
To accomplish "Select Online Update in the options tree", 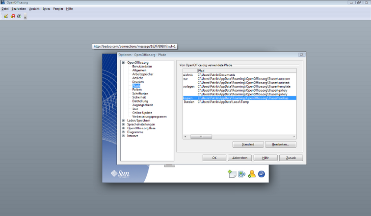I will (142, 113).
